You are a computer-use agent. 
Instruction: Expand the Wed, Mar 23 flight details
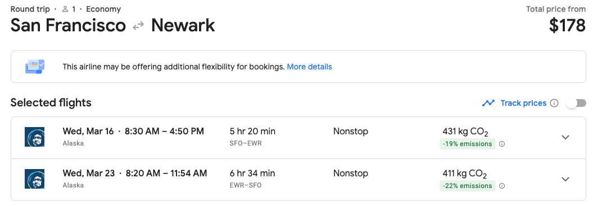[565, 179]
